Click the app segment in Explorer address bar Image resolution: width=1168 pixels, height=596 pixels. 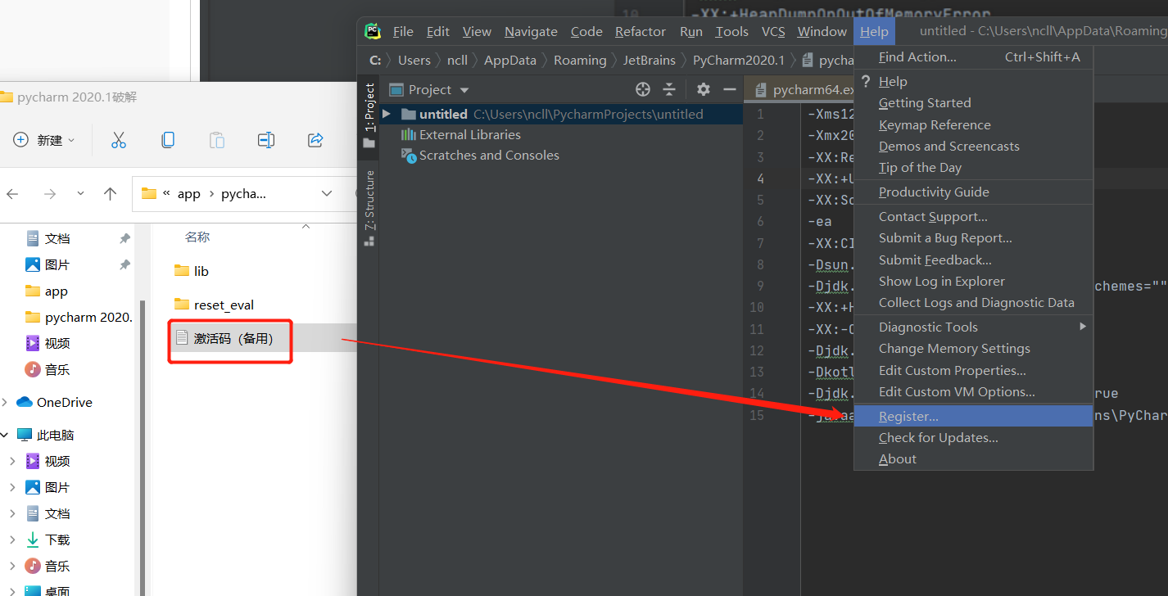(x=189, y=194)
